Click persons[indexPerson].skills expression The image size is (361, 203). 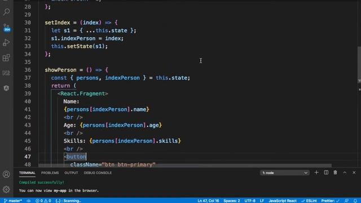(x=135, y=141)
